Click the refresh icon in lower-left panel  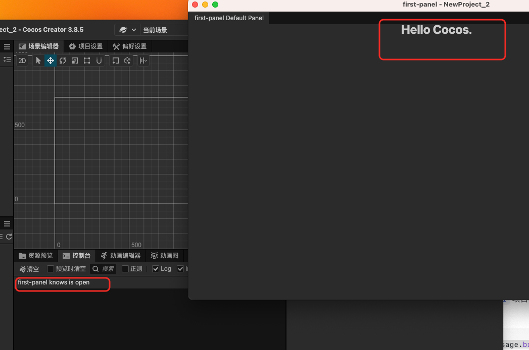point(9,237)
